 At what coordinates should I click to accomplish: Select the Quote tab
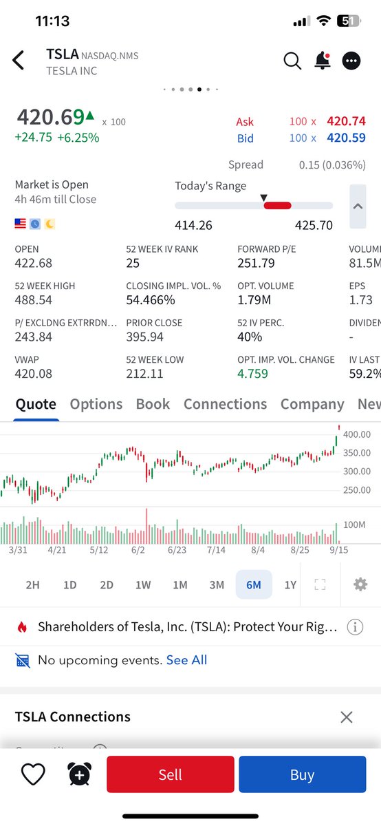(x=36, y=404)
